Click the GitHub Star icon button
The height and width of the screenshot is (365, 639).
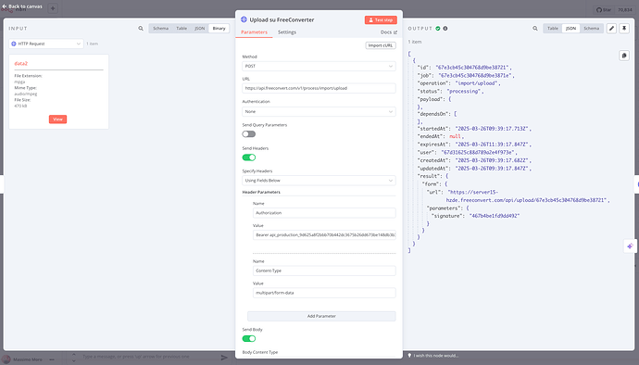click(604, 10)
